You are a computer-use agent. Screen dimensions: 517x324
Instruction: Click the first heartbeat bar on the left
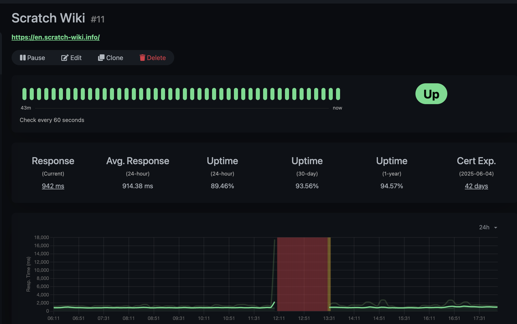click(x=24, y=94)
